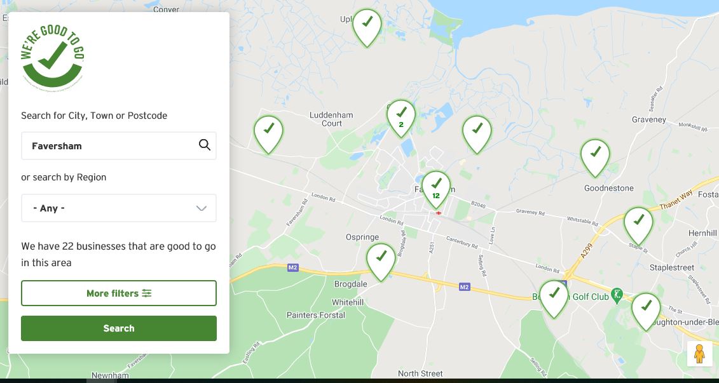This screenshot has width=719, height=383.
Task: Click the We're Good To Go logo
Action: (x=53, y=57)
